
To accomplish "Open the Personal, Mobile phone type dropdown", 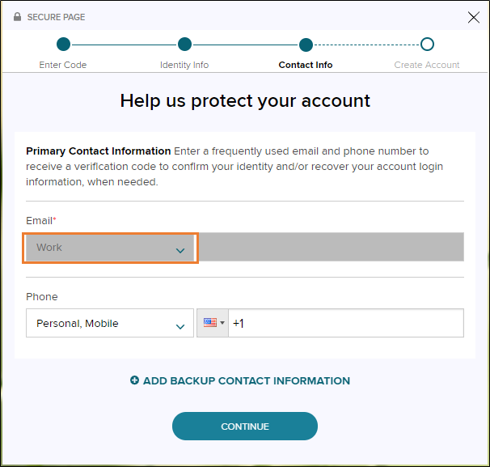I will tap(110, 324).
